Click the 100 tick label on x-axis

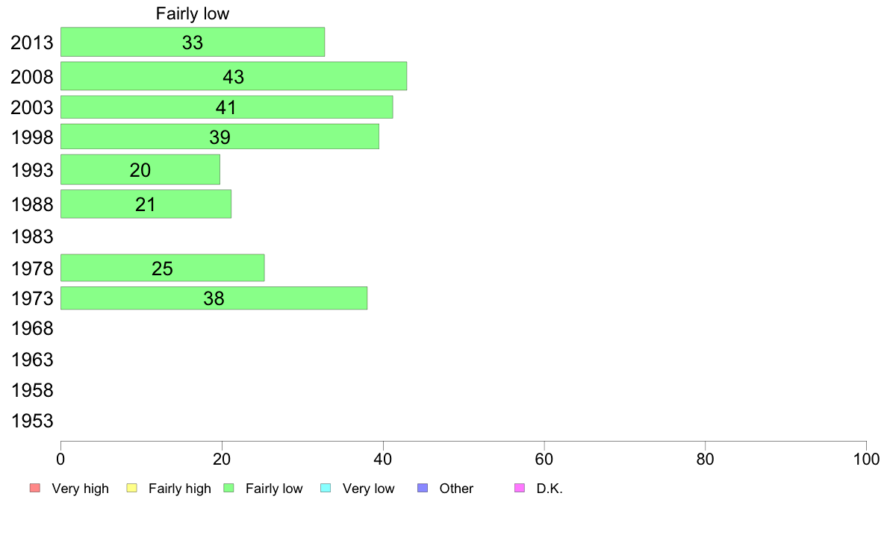tap(866, 459)
